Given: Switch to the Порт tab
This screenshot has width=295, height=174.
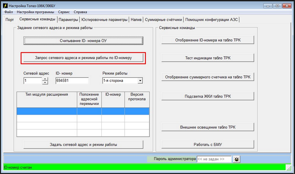Looking at the screenshot, I should click(x=10, y=19).
